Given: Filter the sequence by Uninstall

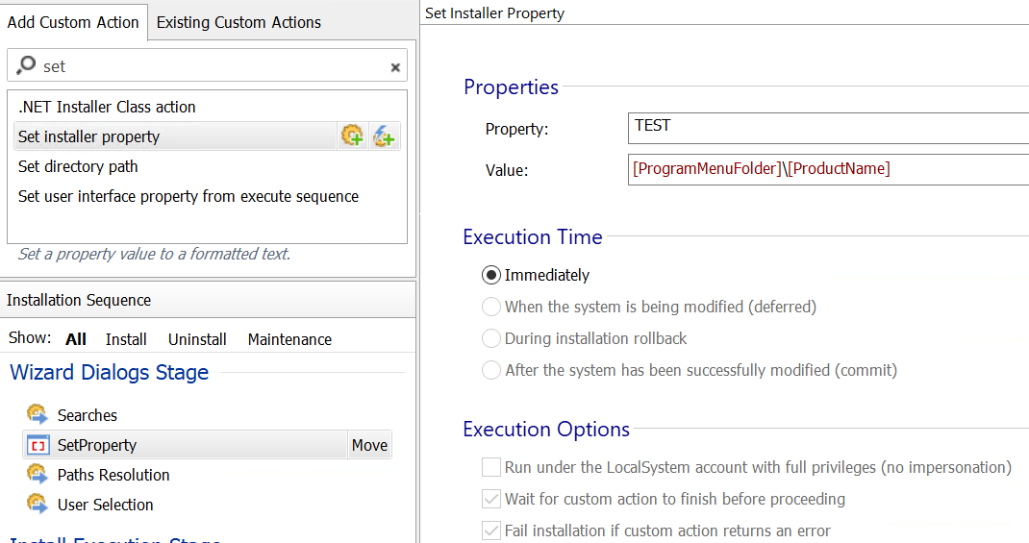Looking at the screenshot, I should [x=197, y=339].
